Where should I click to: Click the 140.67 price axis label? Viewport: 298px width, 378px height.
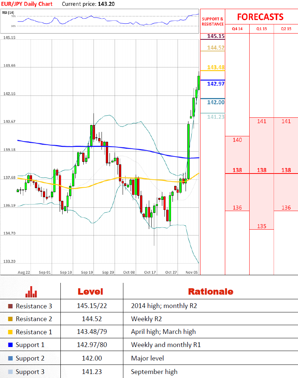9,121
